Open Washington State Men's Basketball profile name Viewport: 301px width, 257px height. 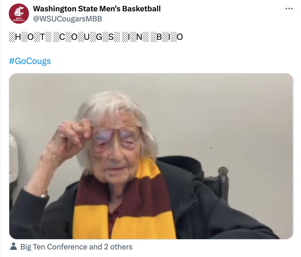(97, 9)
